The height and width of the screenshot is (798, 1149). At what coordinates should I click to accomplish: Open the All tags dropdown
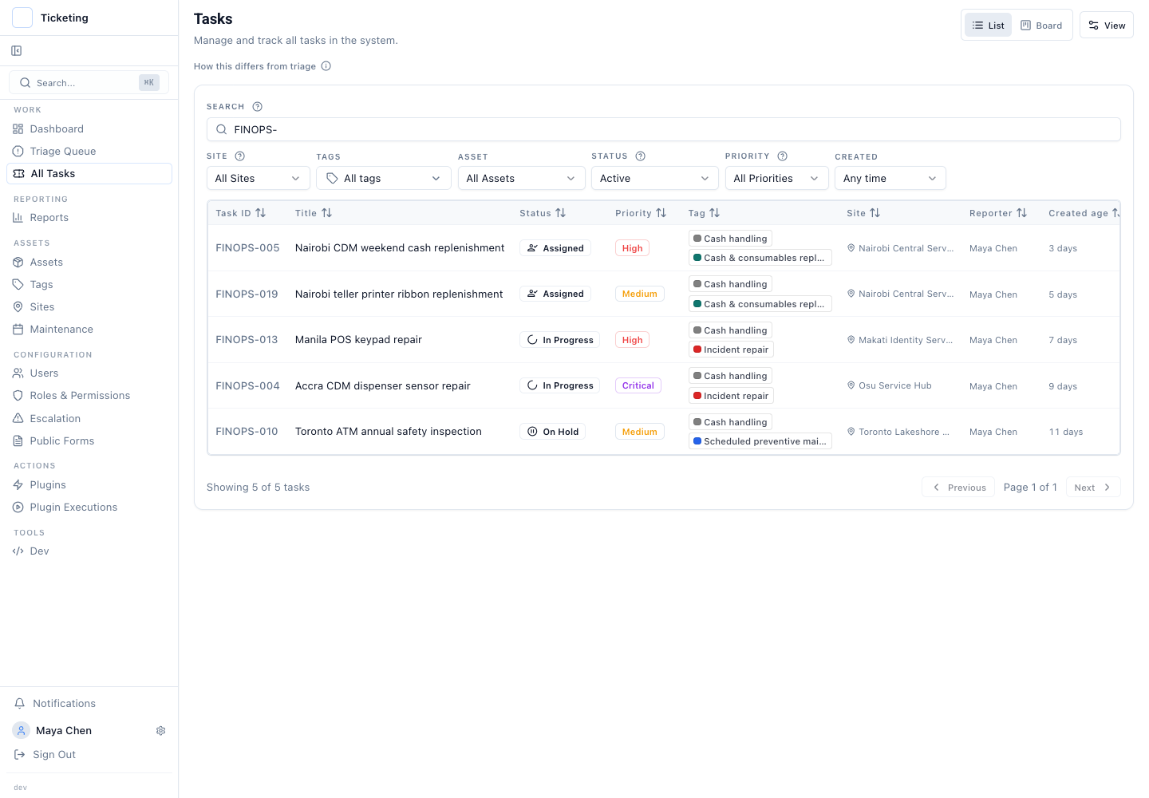pyautogui.click(x=382, y=179)
